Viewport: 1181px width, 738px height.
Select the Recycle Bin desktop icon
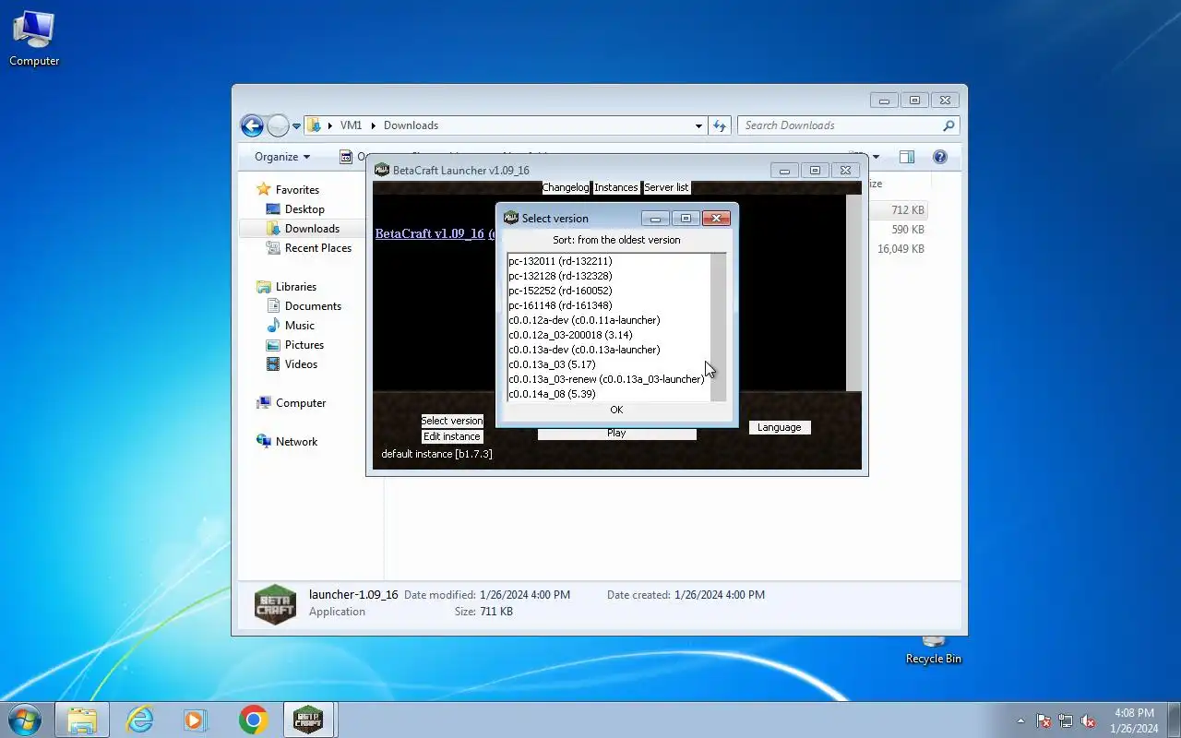[934, 649]
